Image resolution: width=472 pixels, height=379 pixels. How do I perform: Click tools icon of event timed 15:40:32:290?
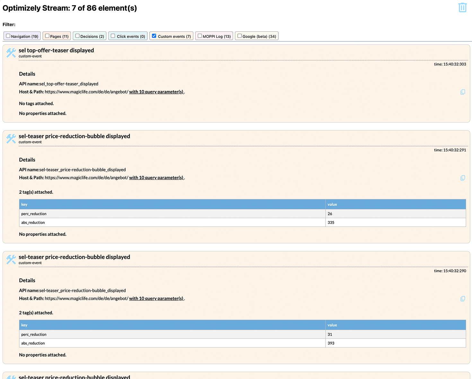point(11,259)
